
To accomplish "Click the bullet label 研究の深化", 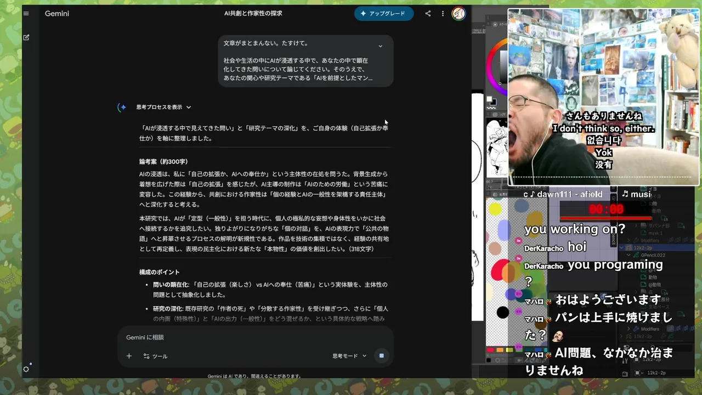I will [x=168, y=309].
